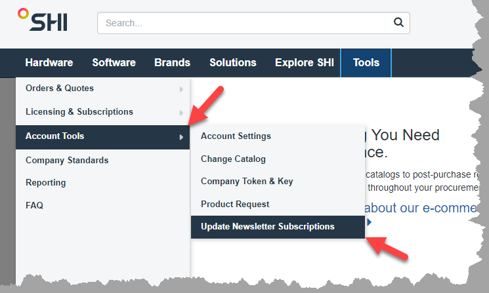This screenshot has height=293, width=489.
Task: Expand the Orders & Quotes submenu arrow
Action: pyautogui.click(x=181, y=89)
